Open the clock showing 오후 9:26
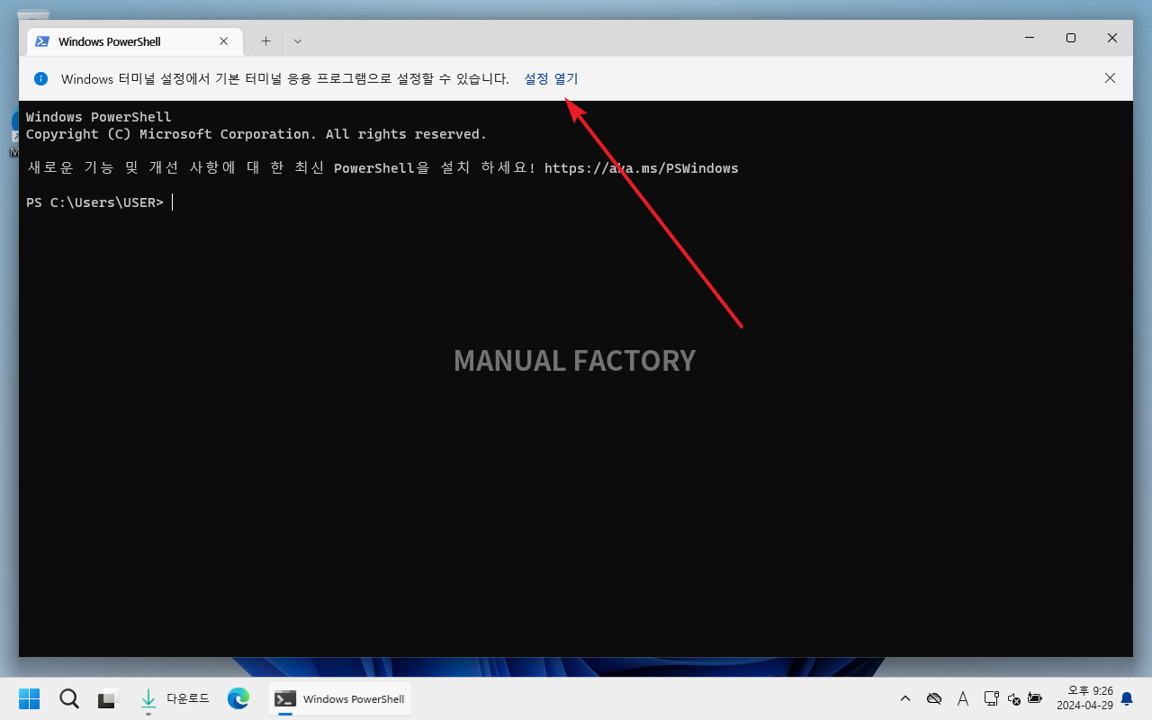Image resolution: width=1152 pixels, height=720 pixels. [1084, 698]
